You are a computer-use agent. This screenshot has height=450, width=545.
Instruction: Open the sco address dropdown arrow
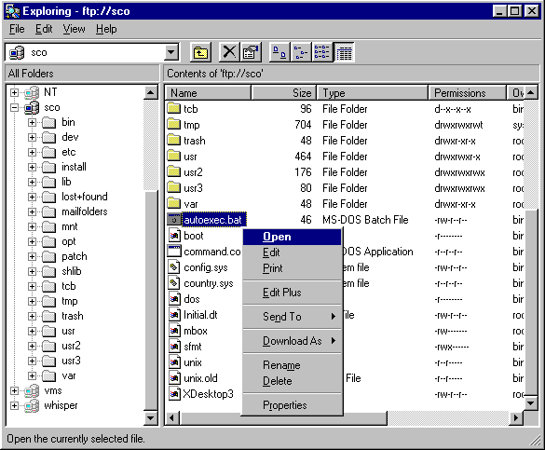tap(170, 53)
